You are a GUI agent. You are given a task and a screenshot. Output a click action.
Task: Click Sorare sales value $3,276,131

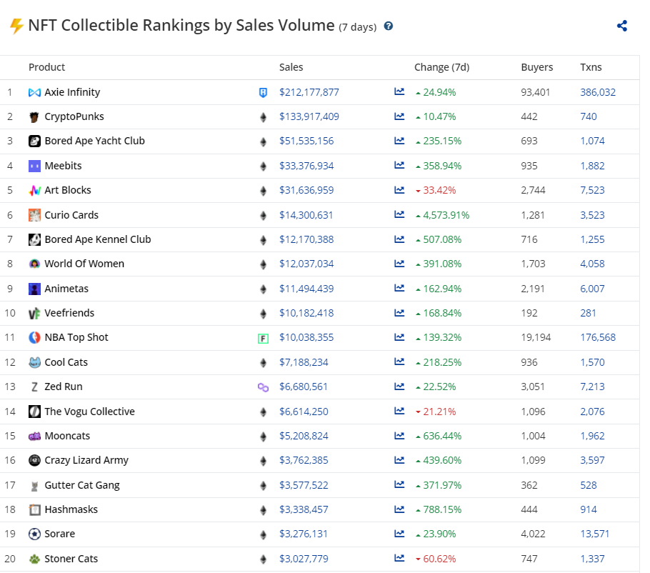click(x=304, y=534)
